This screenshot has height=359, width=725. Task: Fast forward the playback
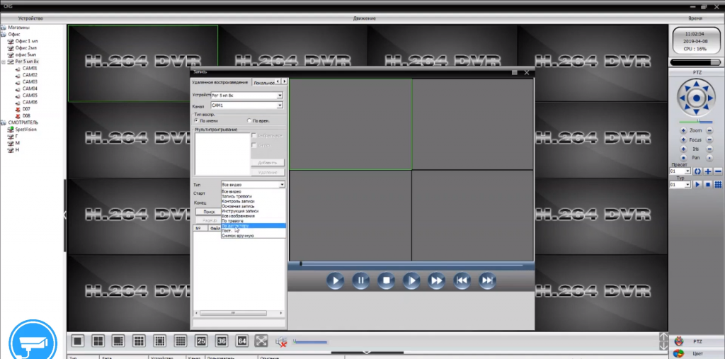tap(436, 280)
